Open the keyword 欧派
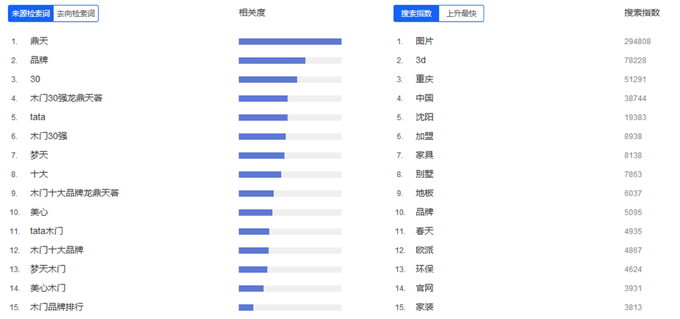The height and width of the screenshot is (319, 680). 424,250
